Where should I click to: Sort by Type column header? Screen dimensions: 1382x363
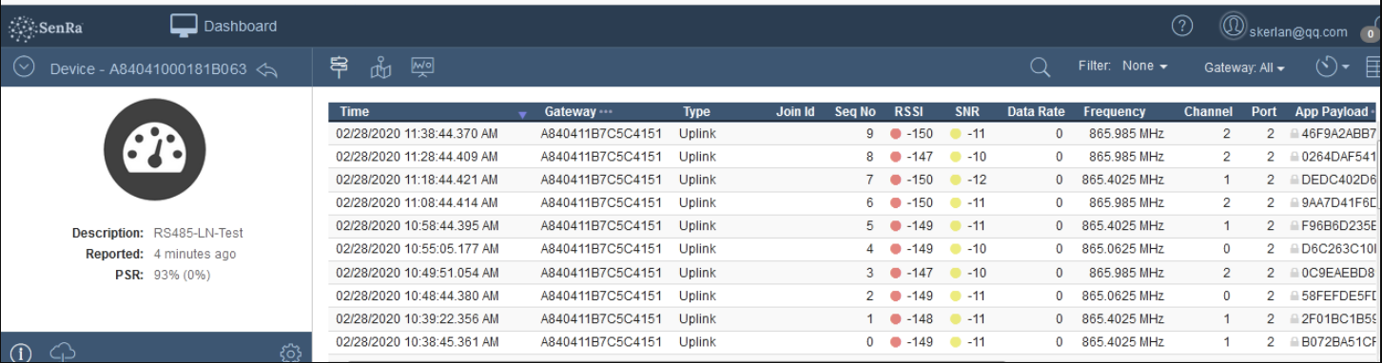(696, 111)
